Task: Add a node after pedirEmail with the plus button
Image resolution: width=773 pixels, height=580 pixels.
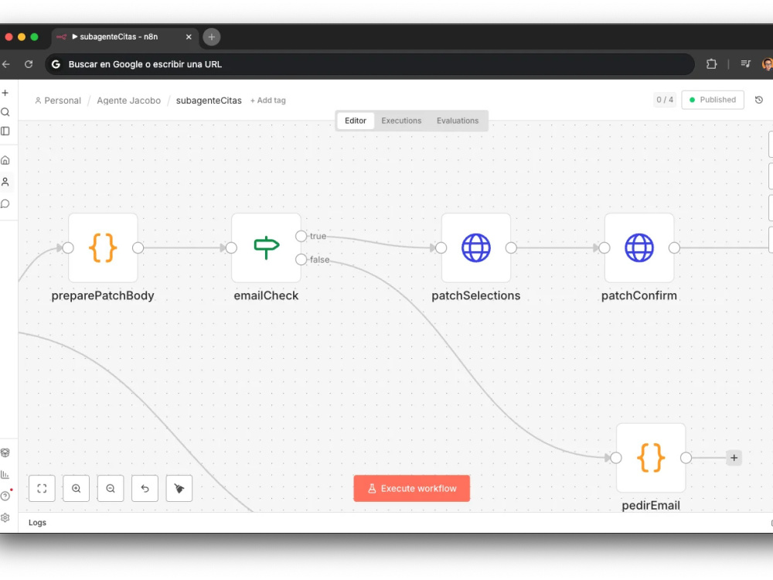Action: [734, 458]
